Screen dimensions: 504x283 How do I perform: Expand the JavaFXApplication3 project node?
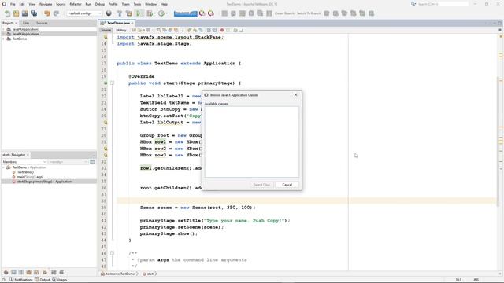click(3, 29)
